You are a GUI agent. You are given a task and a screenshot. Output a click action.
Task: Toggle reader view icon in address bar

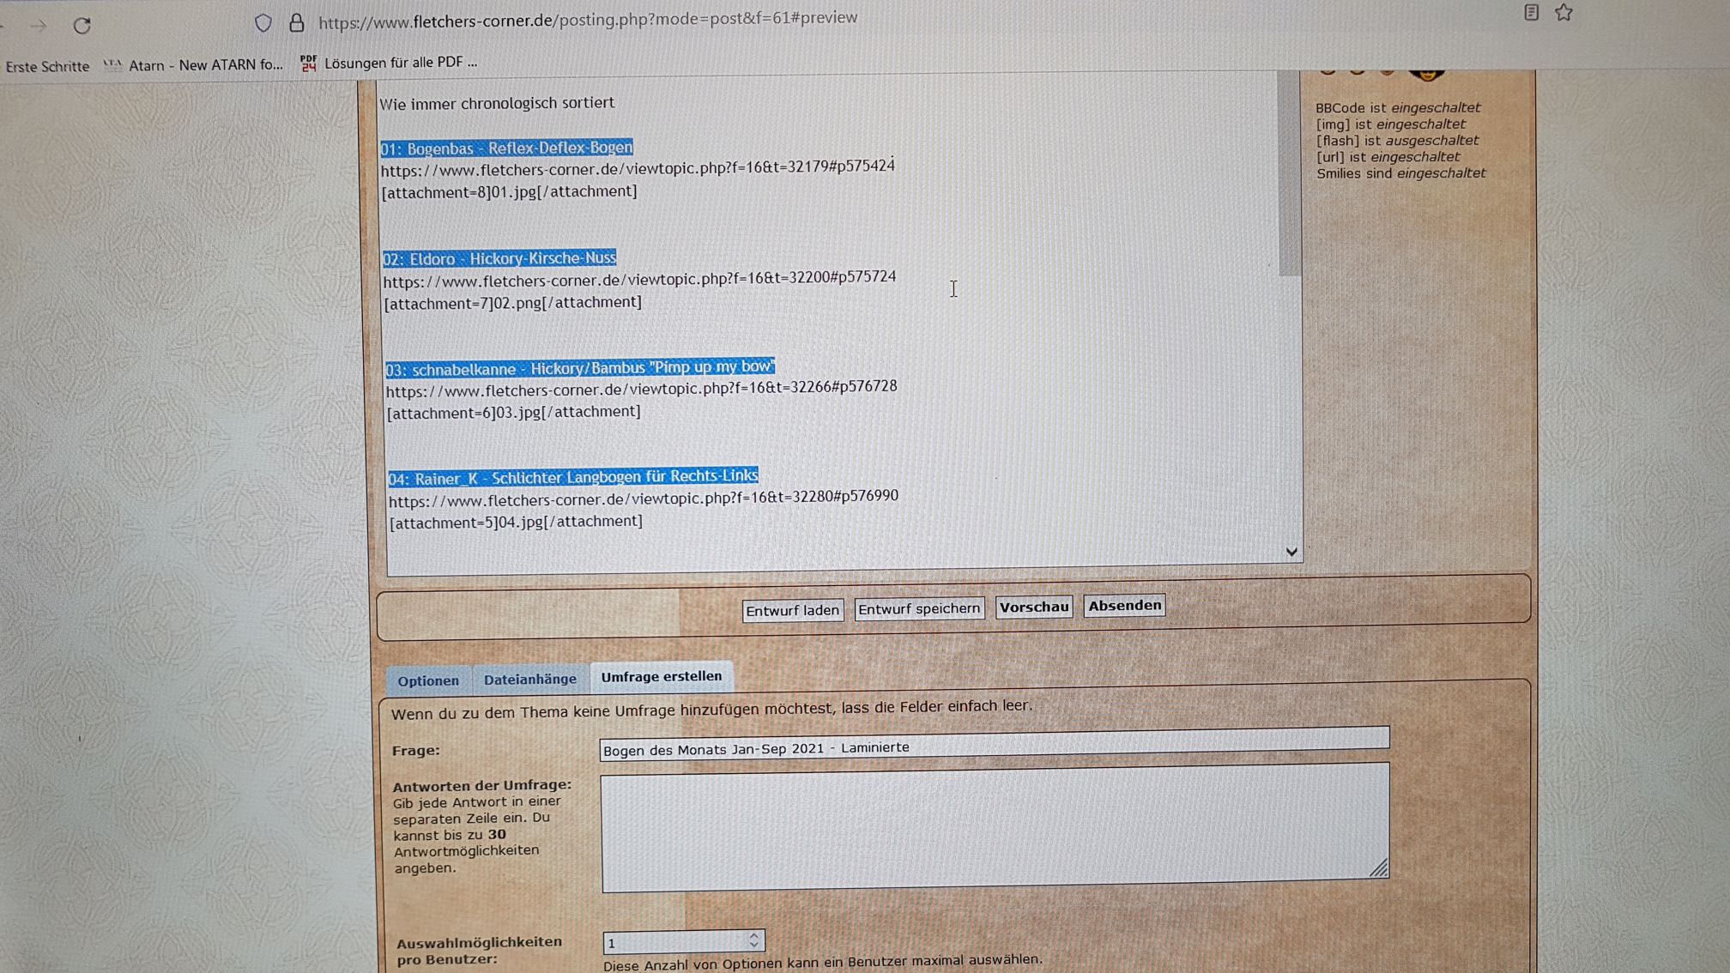(1531, 12)
